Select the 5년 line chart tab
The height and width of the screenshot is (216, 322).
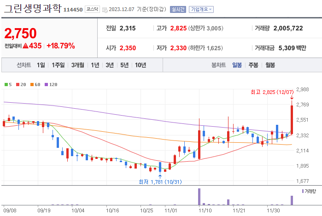[124, 65]
